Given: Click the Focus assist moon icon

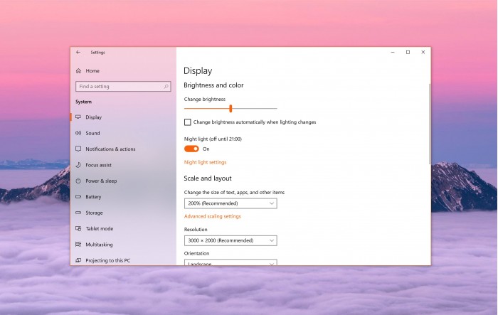Looking at the screenshot, I should click(78, 165).
